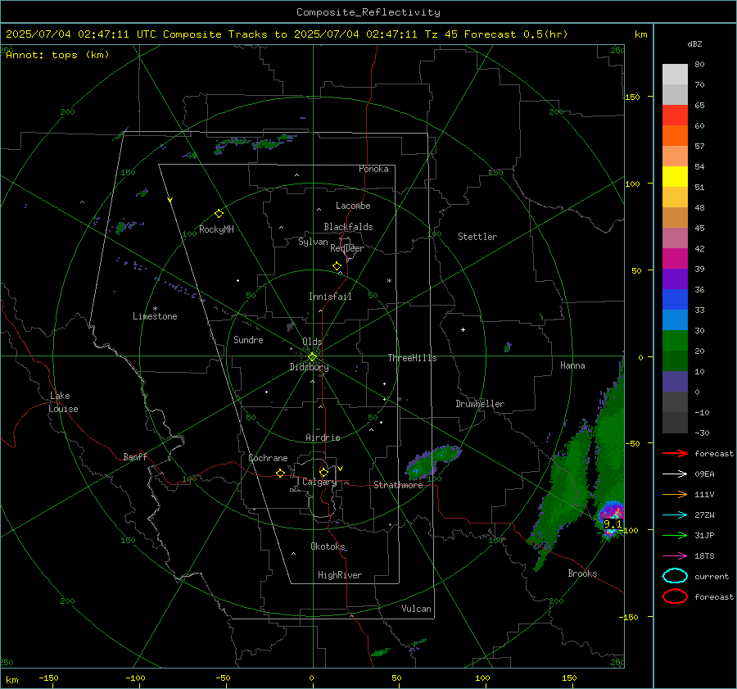Select the light blue 33-30 dBZ band
Screen dimensions: 737x689
675,320
